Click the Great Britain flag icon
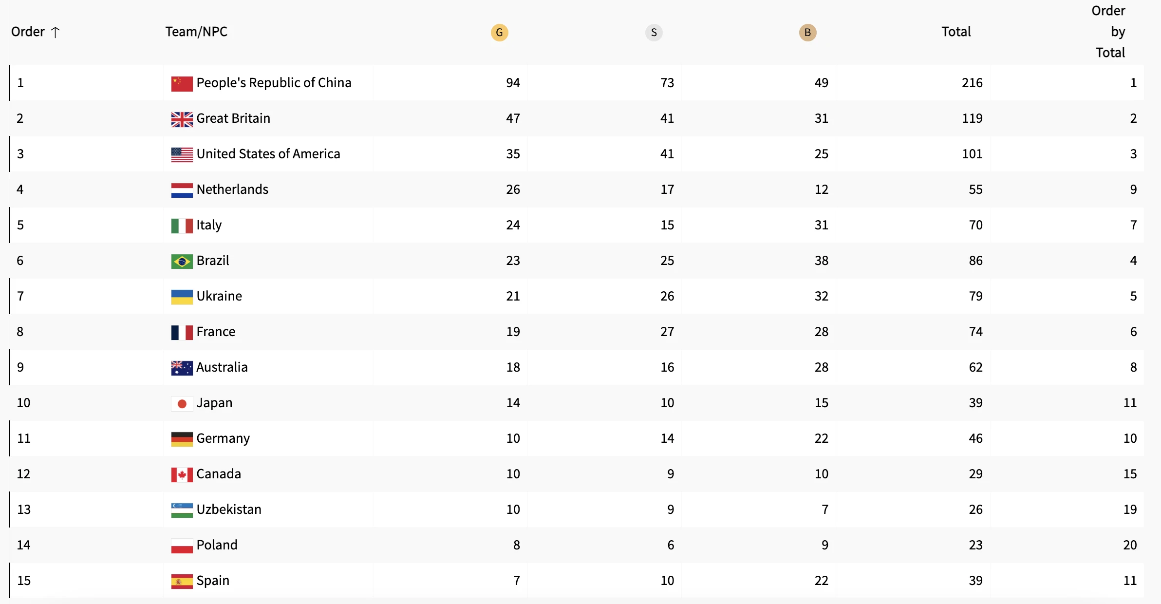The height and width of the screenshot is (604, 1161). pos(182,119)
